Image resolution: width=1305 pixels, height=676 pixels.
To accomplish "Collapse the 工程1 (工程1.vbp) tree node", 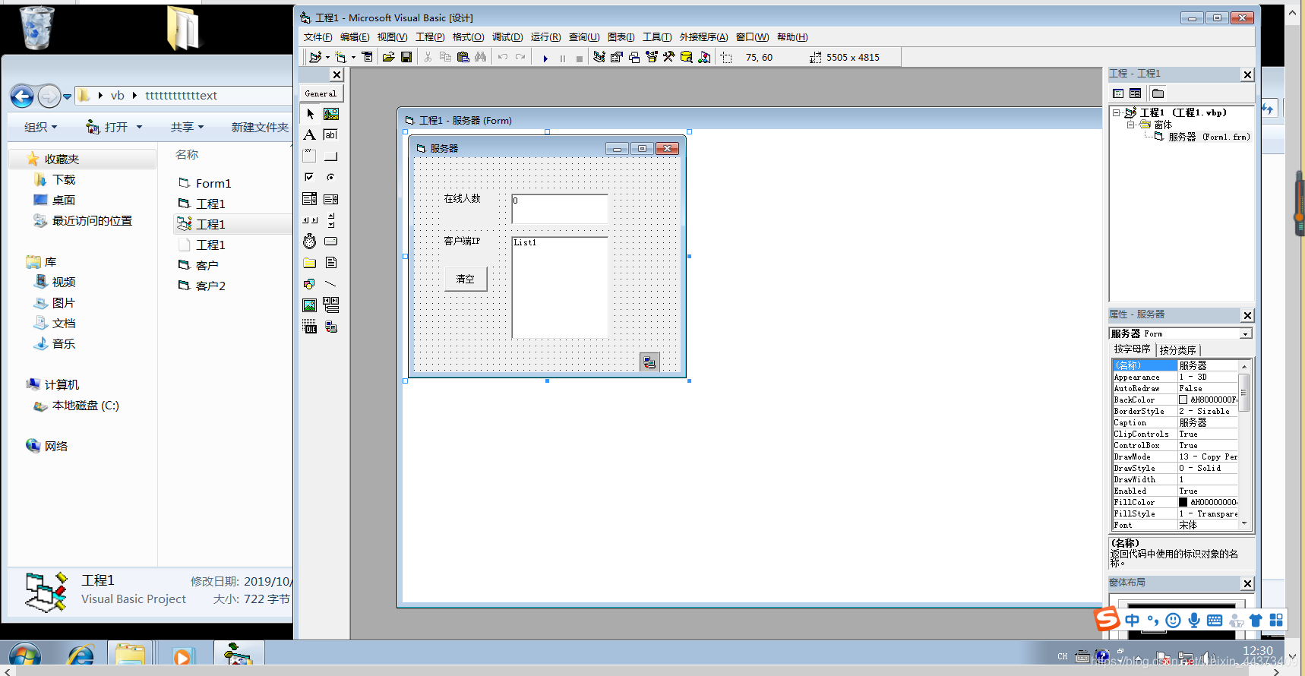I will [x=1116, y=113].
